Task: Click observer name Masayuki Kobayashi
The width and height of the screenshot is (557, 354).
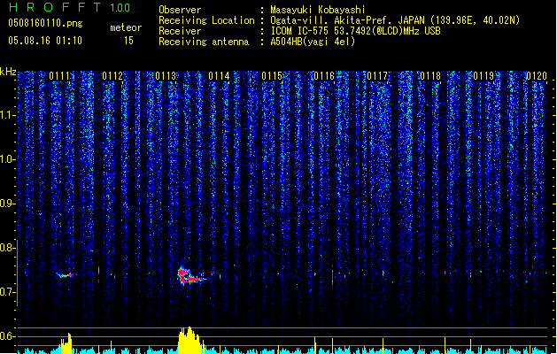Action: (x=318, y=10)
